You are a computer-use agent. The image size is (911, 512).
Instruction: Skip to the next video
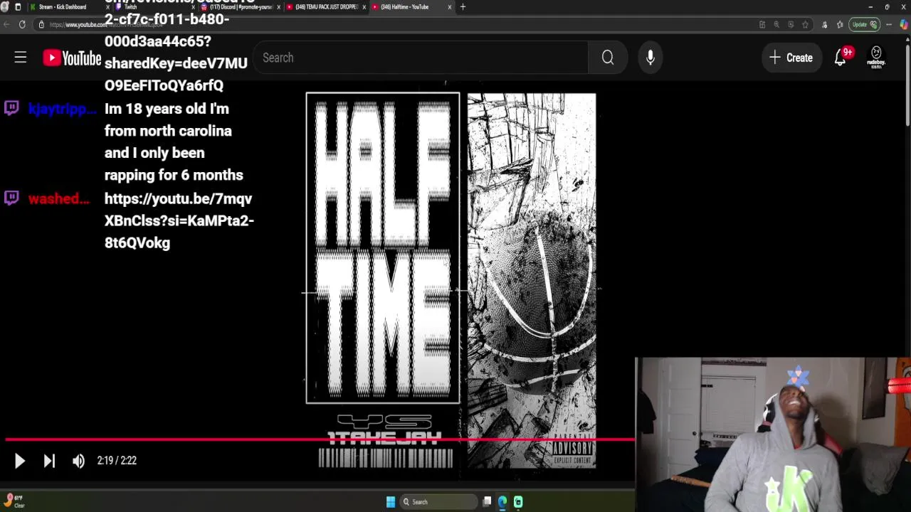(49, 461)
